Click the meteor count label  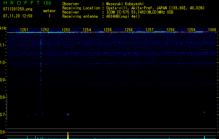tap(49, 11)
